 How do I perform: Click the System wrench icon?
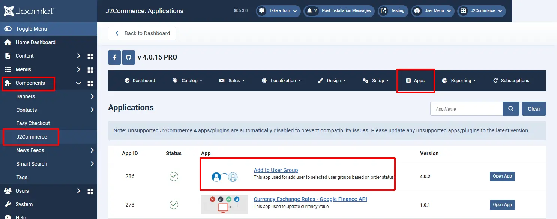[8, 204]
